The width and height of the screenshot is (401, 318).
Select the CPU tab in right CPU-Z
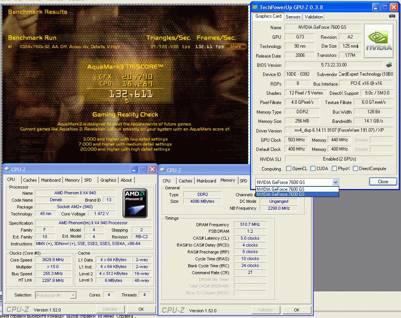(x=166, y=181)
